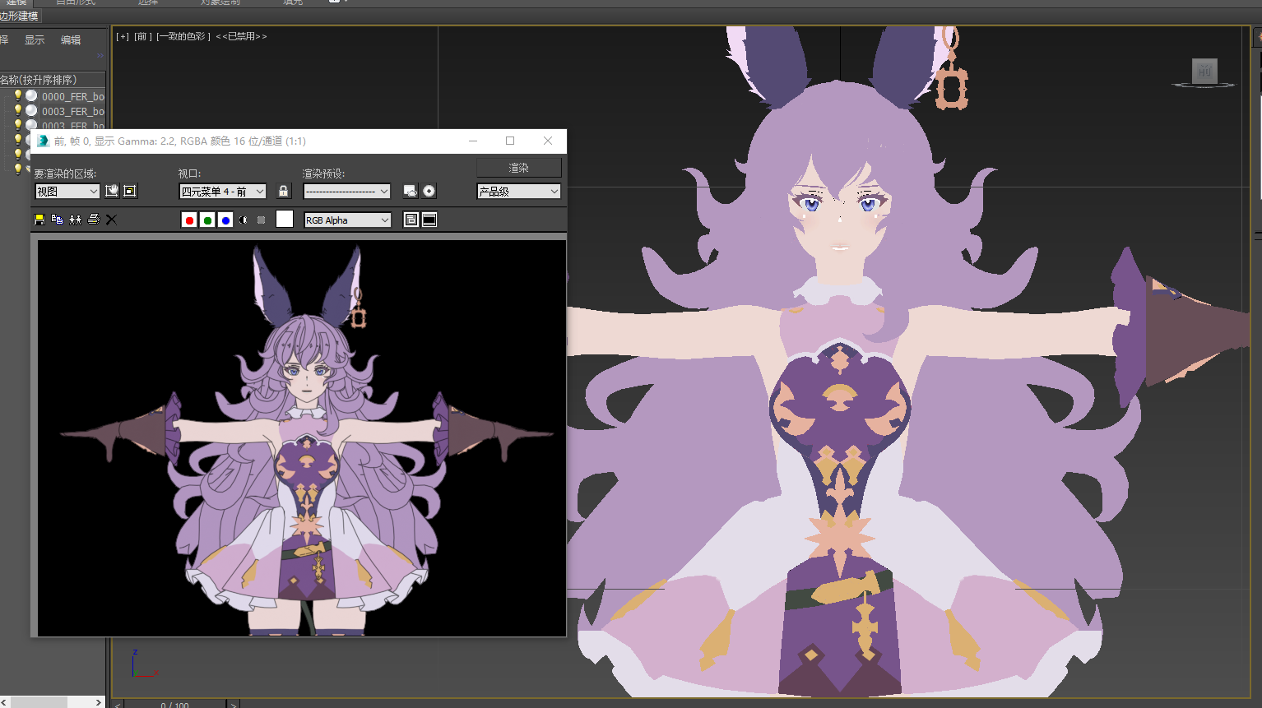Click the clear image X icon
Viewport: 1262px width, 708px height.
111,220
